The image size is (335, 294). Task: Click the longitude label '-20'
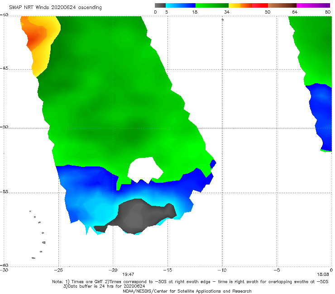pos(113,270)
